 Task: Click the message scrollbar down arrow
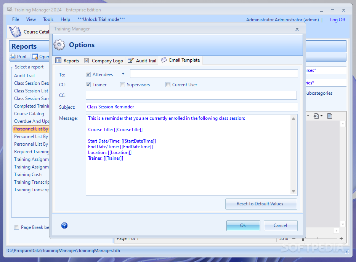click(x=293, y=191)
